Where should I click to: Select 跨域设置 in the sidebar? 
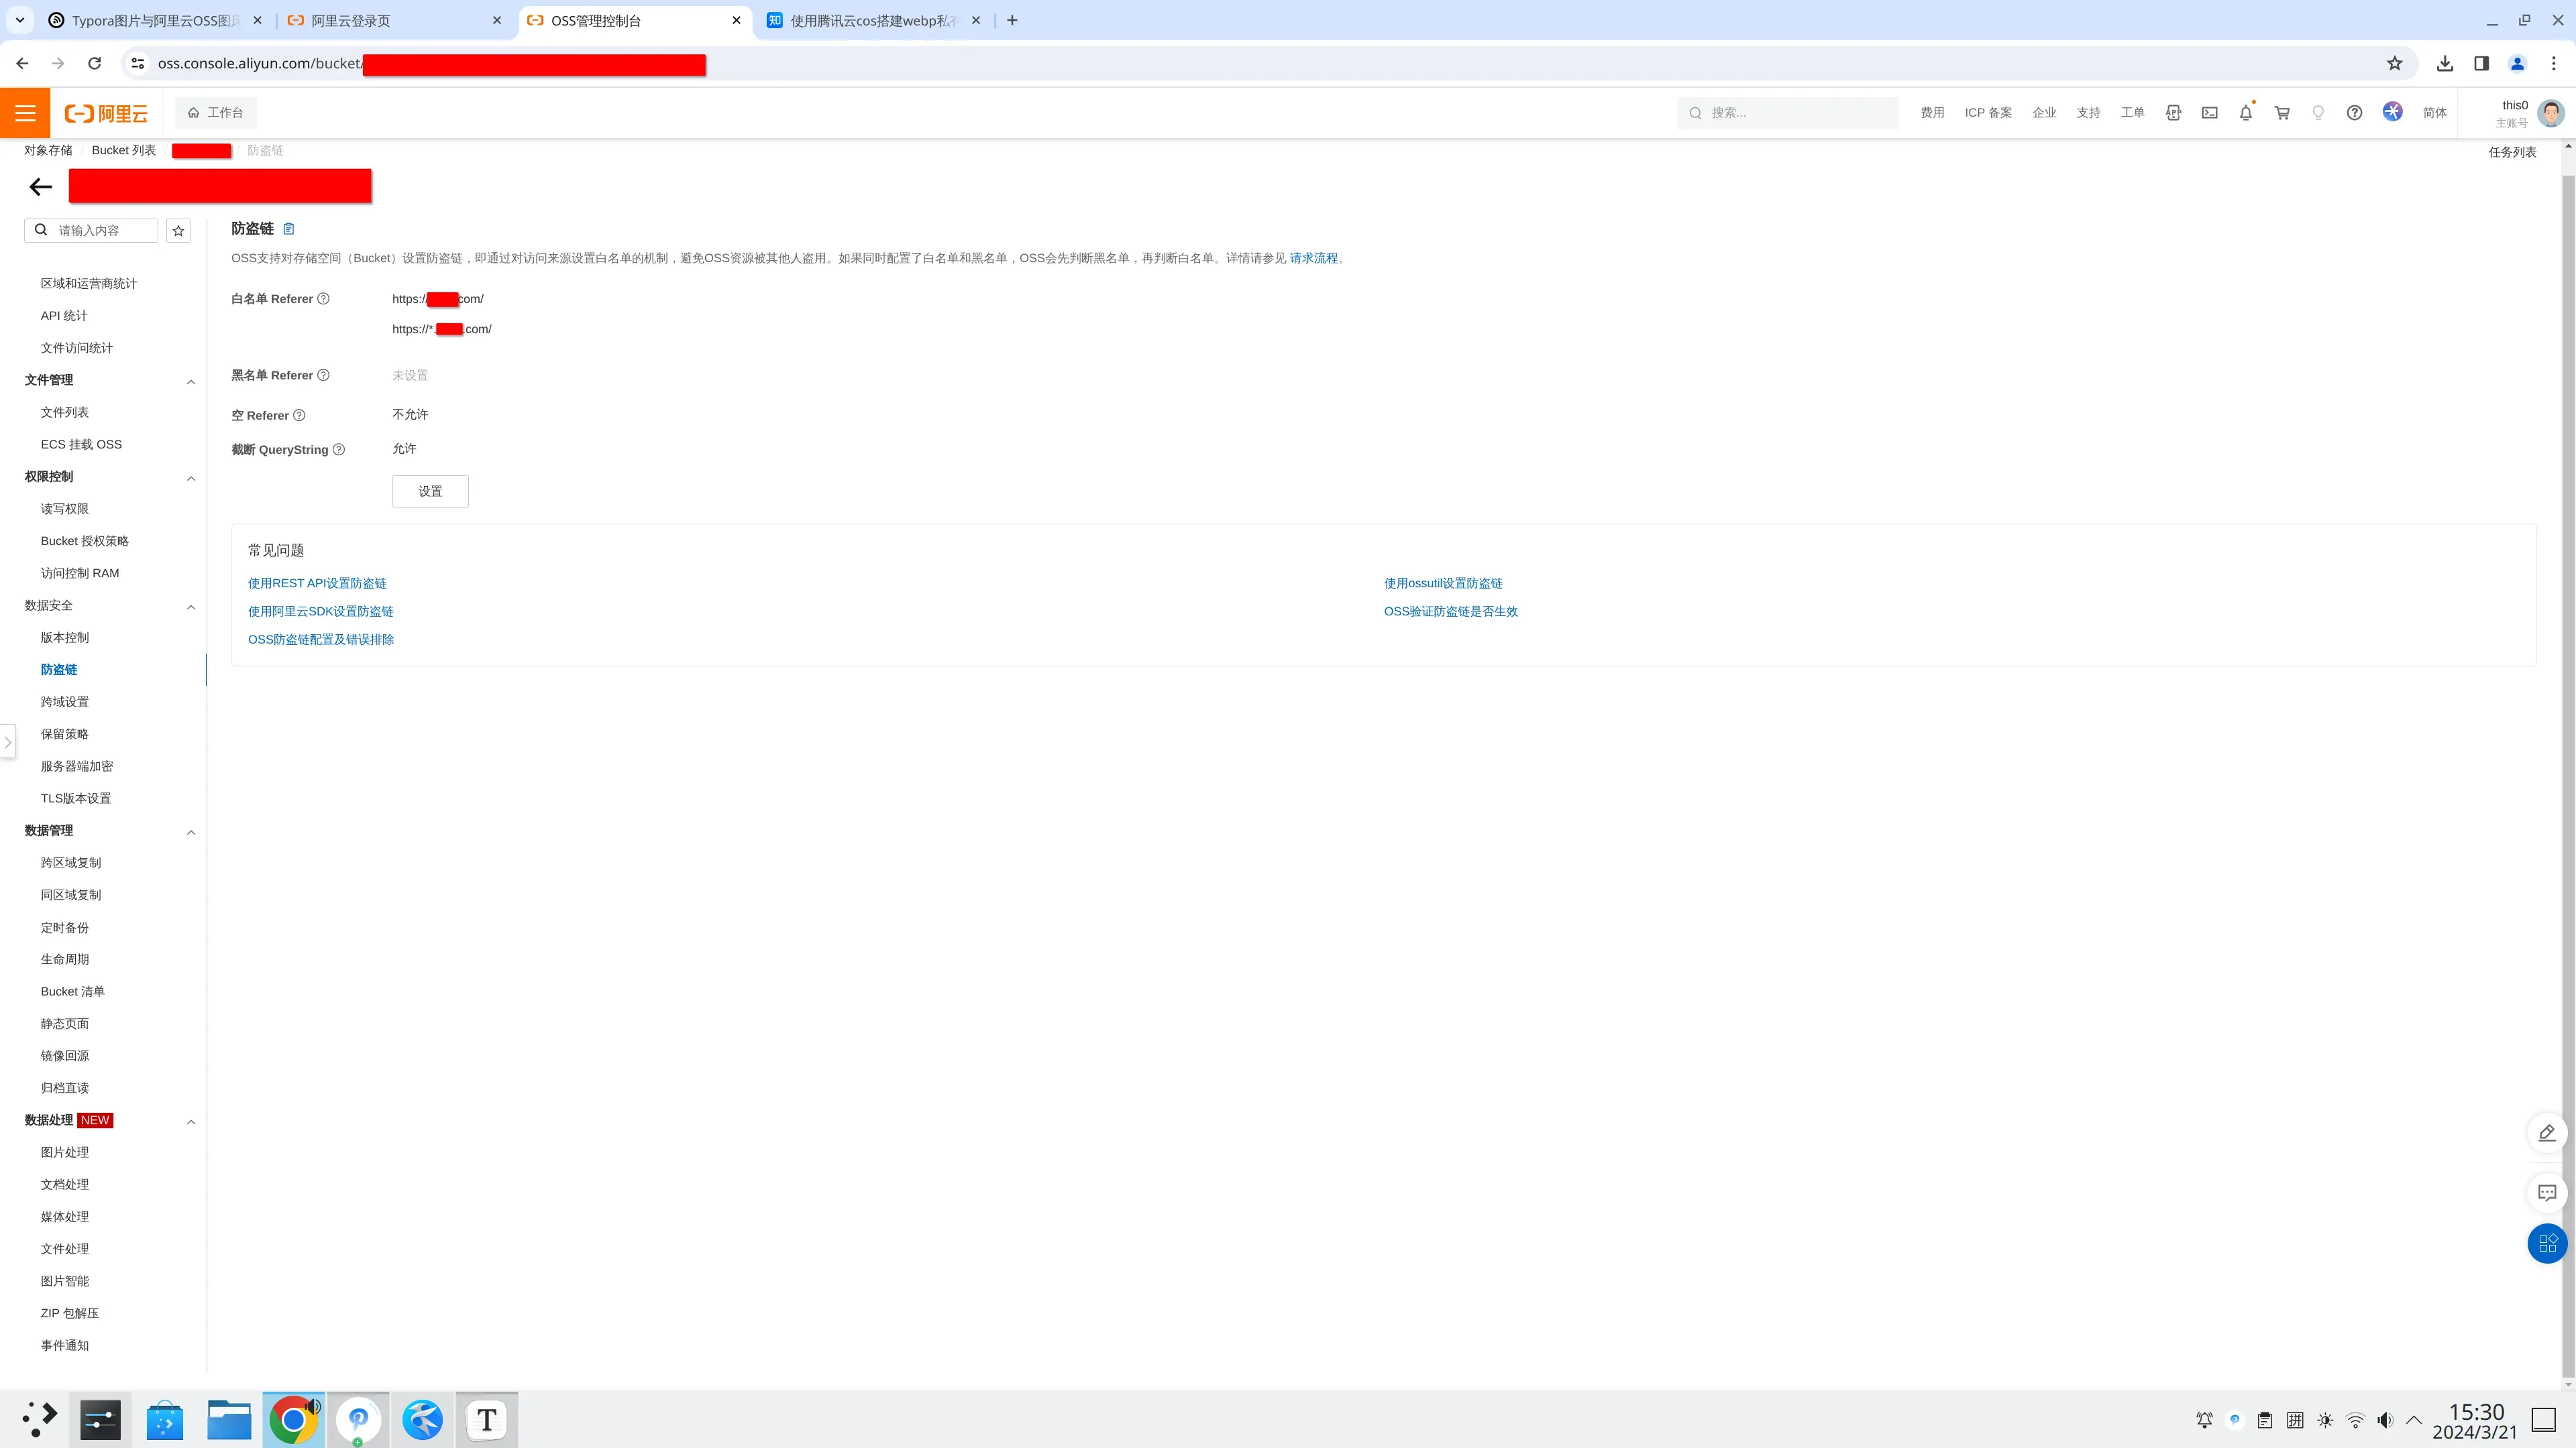[65, 701]
